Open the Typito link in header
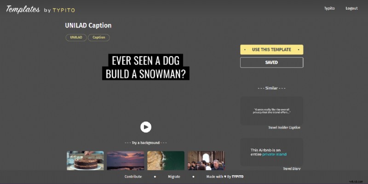Viewport: 368px width, 184px height. 329,8
